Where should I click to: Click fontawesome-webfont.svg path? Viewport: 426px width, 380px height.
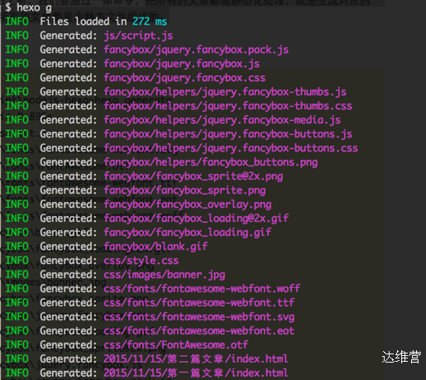coord(199,317)
